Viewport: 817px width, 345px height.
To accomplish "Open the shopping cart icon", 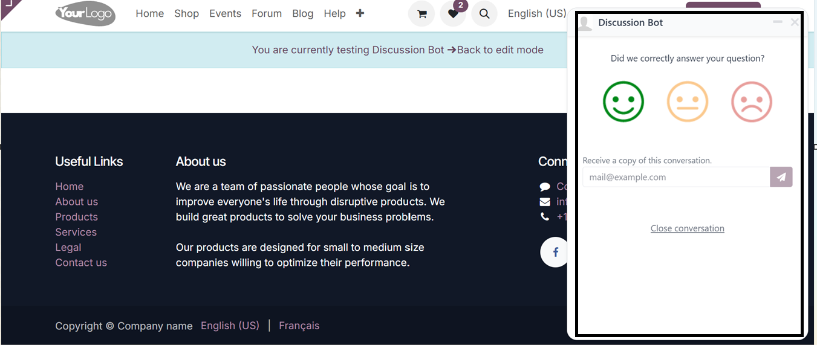I will click(x=422, y=13).
